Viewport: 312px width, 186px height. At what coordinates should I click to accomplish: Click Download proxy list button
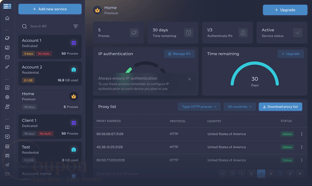pos(280,107)
